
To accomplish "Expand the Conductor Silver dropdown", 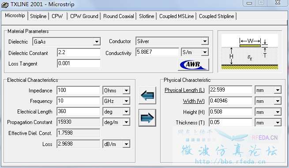I will (x=205, y=41).
